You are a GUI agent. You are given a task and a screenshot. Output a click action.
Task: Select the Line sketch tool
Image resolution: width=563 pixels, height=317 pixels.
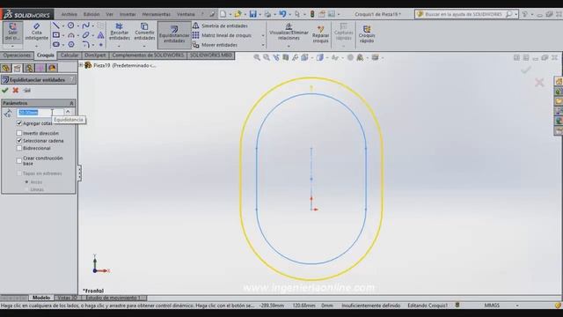coord(55,26)
